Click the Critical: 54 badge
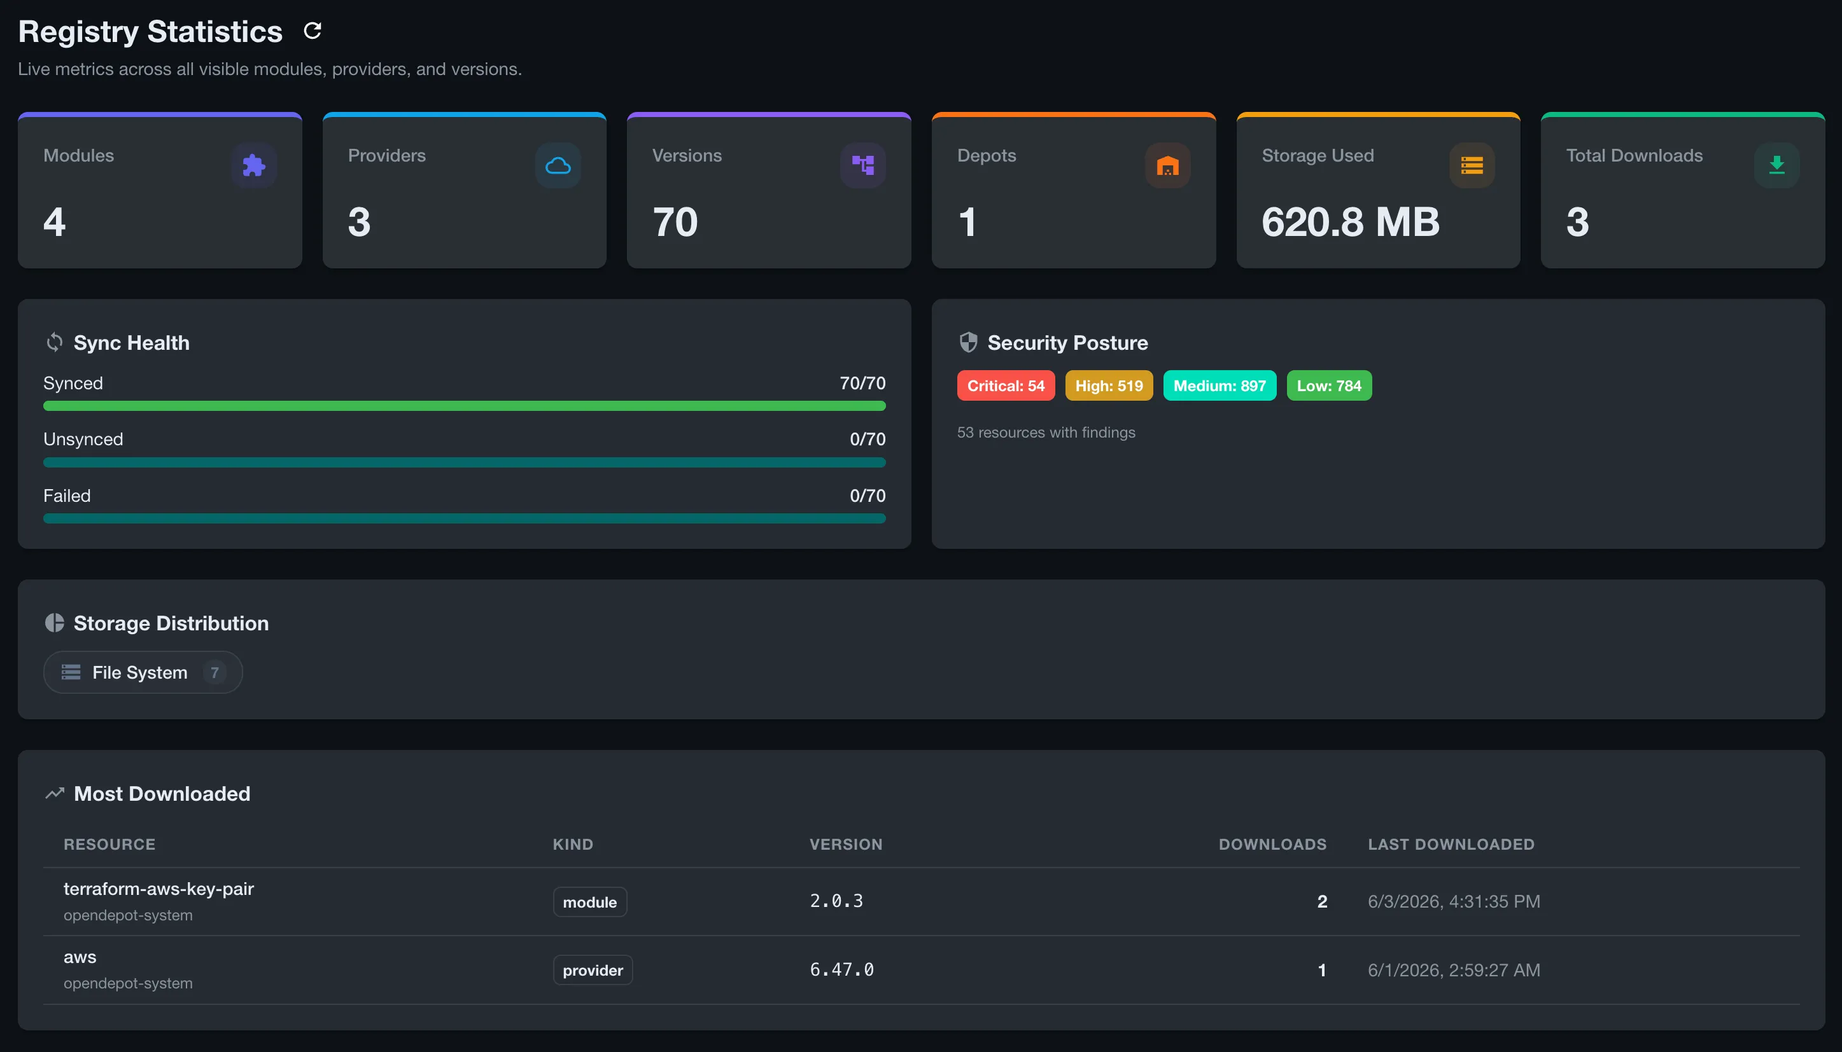This screenshot has height=1052, width=1842. coord(1006,386)
